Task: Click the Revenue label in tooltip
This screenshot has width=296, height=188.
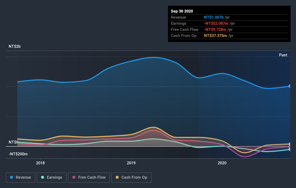Action: (178, 17)
